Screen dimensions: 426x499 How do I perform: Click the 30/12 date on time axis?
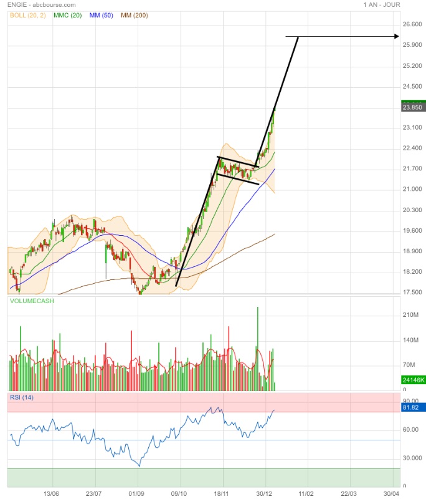[264, 493]
